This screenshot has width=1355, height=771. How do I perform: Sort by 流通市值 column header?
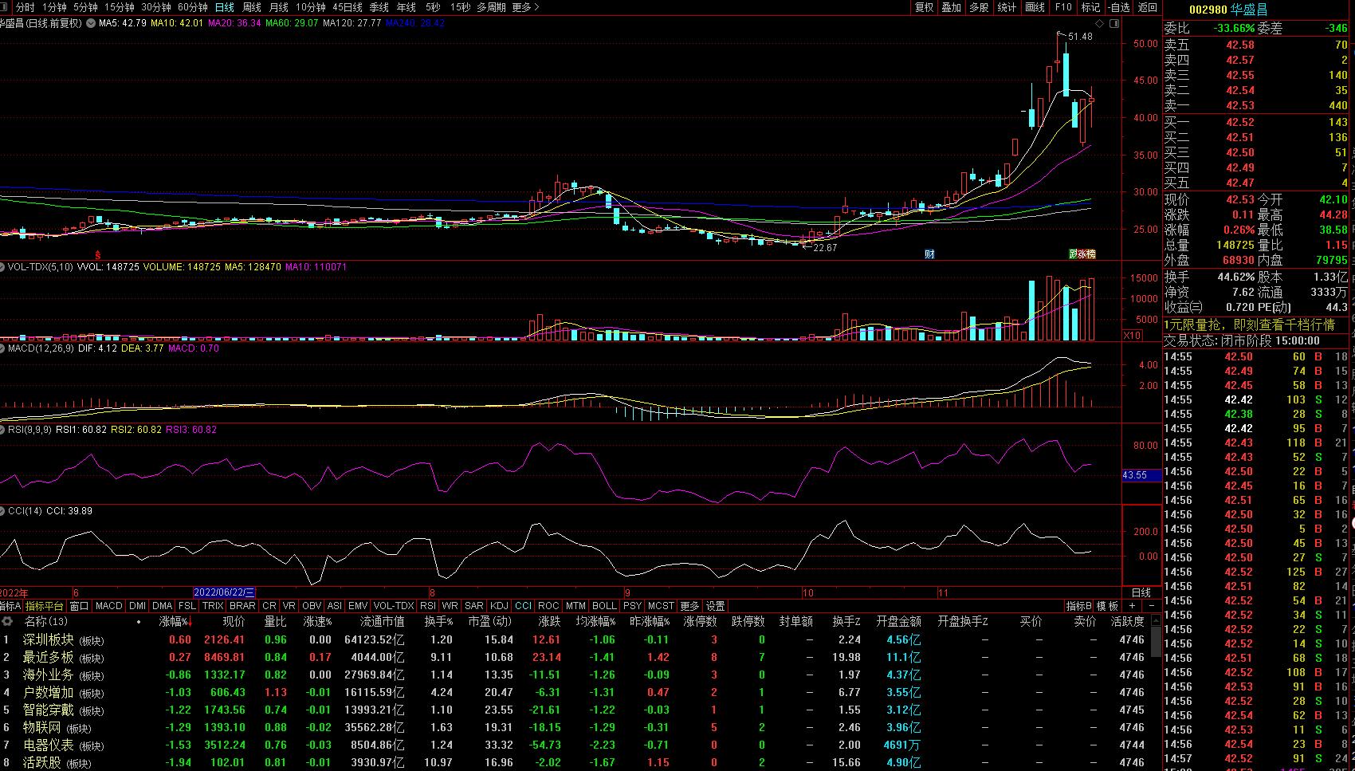(x=382, y=621)
